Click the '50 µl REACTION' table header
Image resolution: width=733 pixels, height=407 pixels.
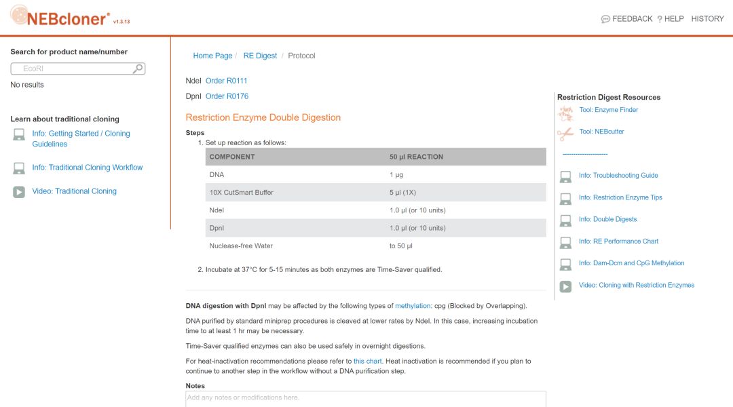416,157
